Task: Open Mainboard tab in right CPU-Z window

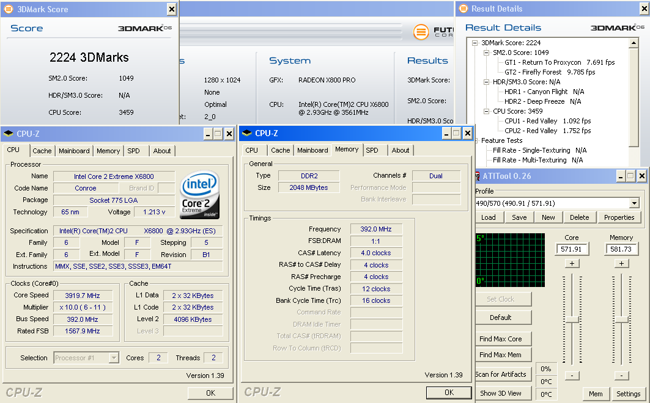Action: [312, 150]
